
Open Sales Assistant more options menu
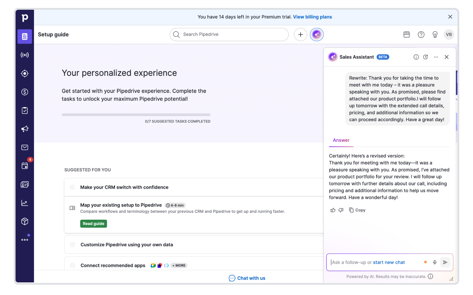point(436,57)
